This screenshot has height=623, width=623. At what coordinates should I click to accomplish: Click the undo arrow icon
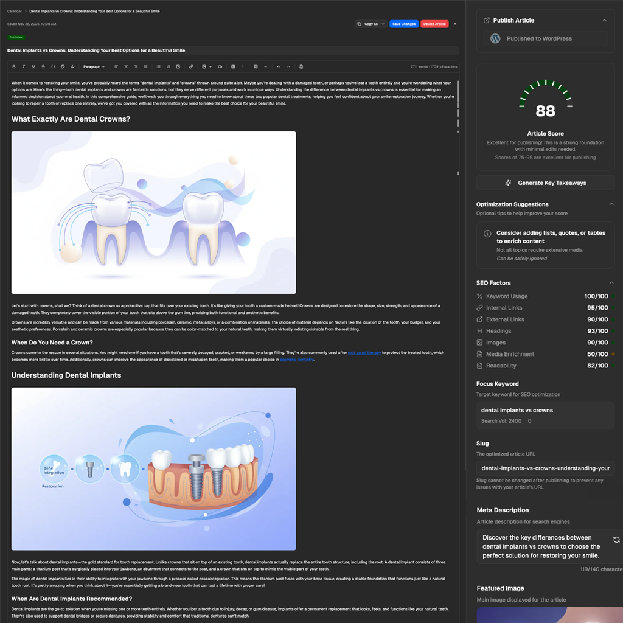(x=278, y=66)
